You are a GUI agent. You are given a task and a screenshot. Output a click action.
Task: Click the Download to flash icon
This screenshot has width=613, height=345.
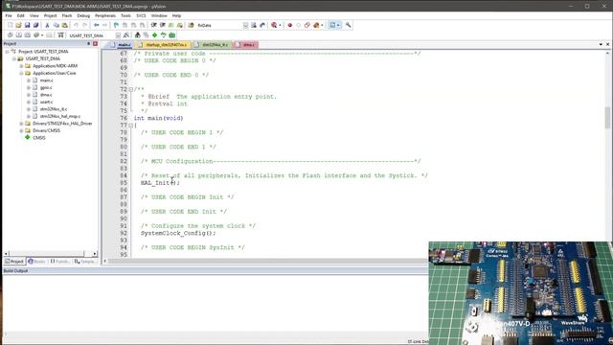click(60, 35)
